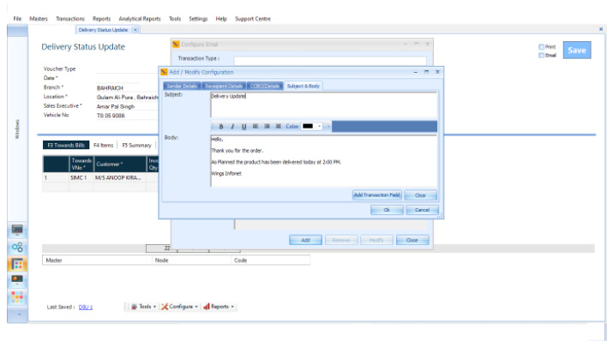613x353 pixels.
Task: Apply bold formatting in the body toolbar
Action: [x=221, y=126]
